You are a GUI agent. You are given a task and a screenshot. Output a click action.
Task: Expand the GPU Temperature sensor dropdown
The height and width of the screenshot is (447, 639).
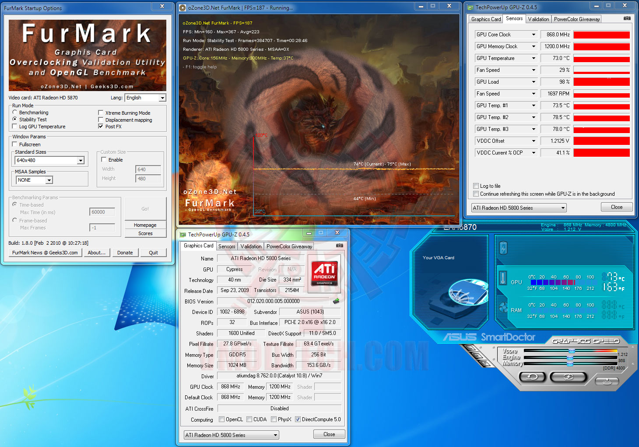[534, 58]
